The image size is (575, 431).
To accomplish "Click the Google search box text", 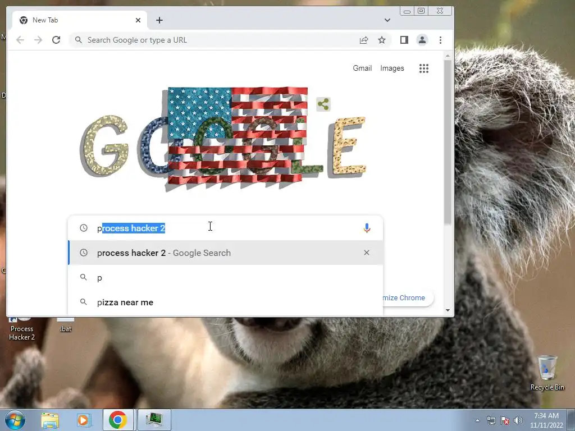I will pyautogui.click(x=131, y=228).
